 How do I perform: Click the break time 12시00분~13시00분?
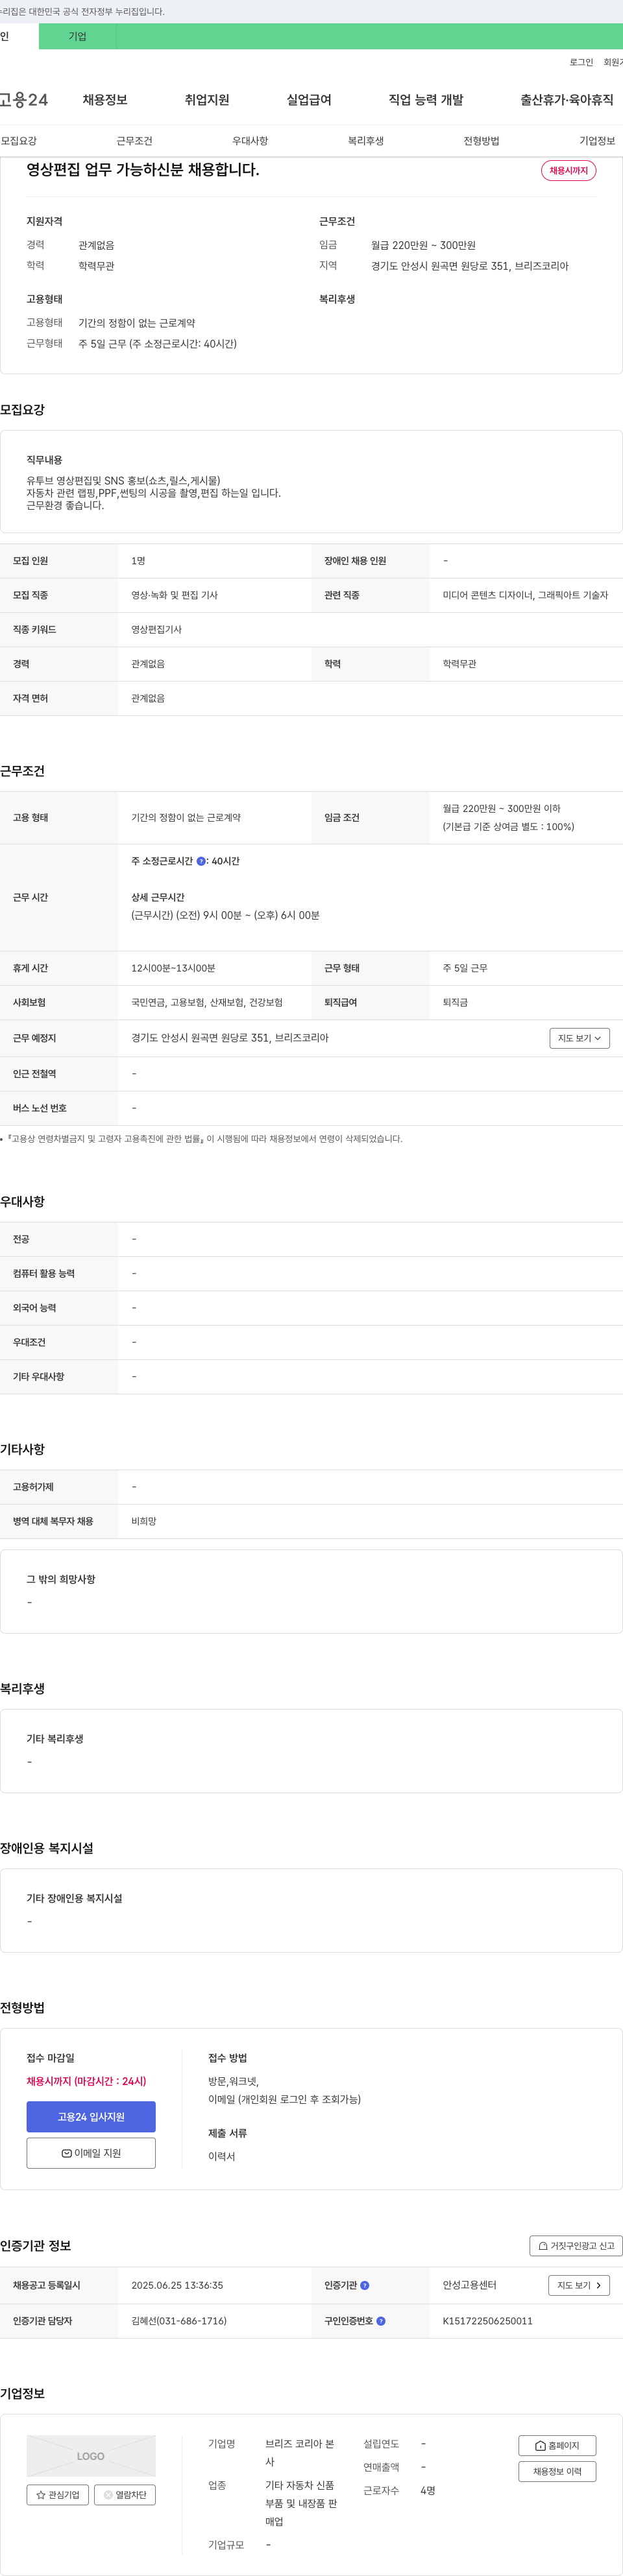click(173, 968)
